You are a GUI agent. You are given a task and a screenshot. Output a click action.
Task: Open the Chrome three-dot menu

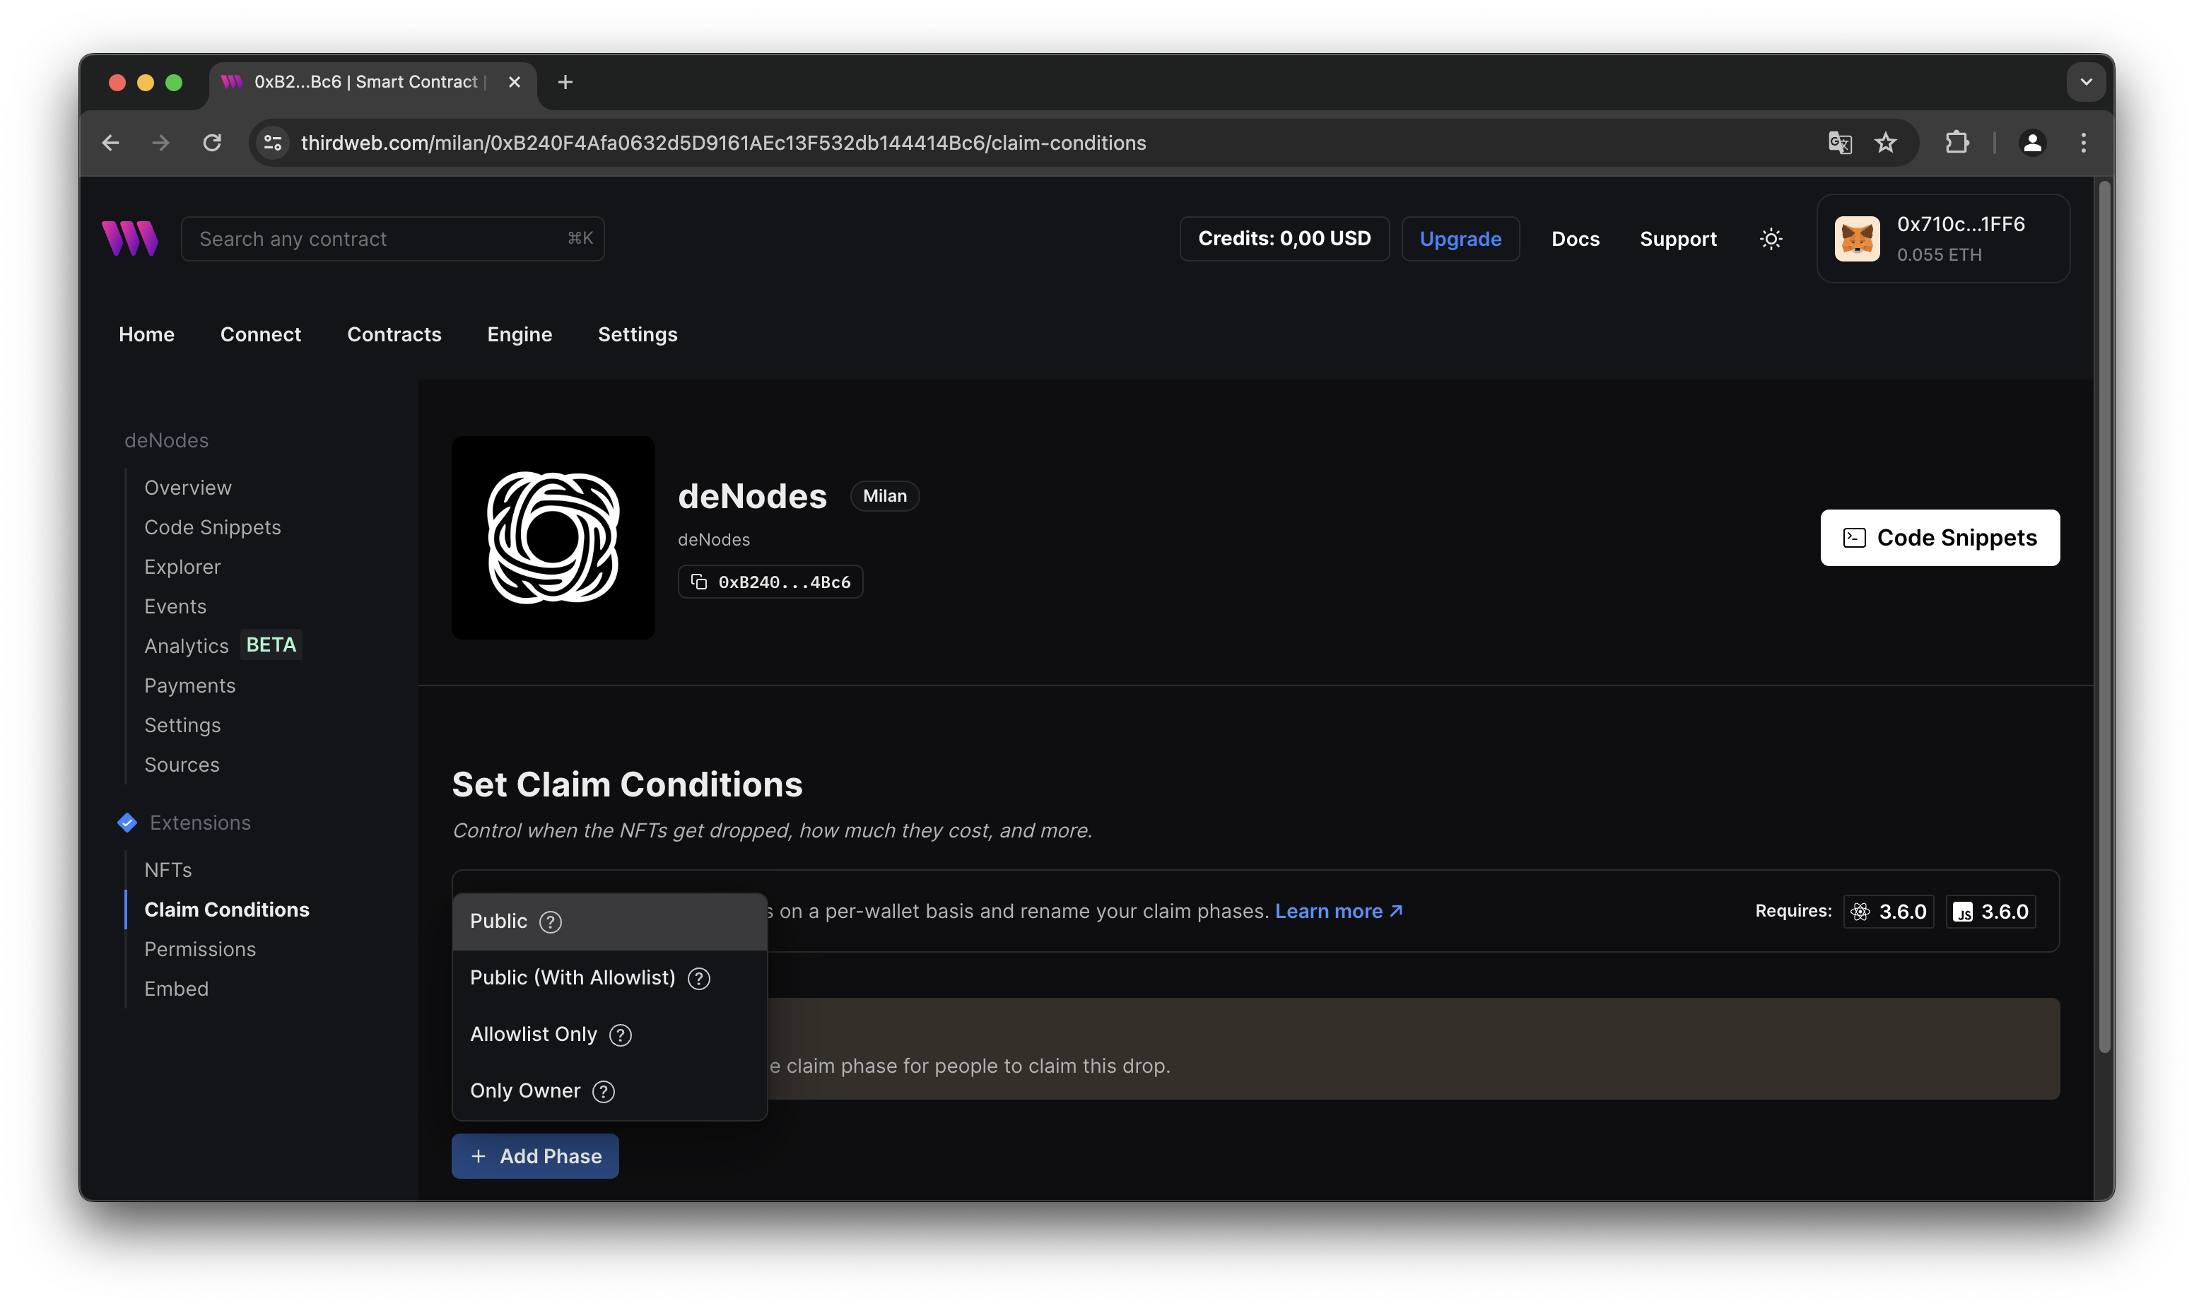[2083, 143]
